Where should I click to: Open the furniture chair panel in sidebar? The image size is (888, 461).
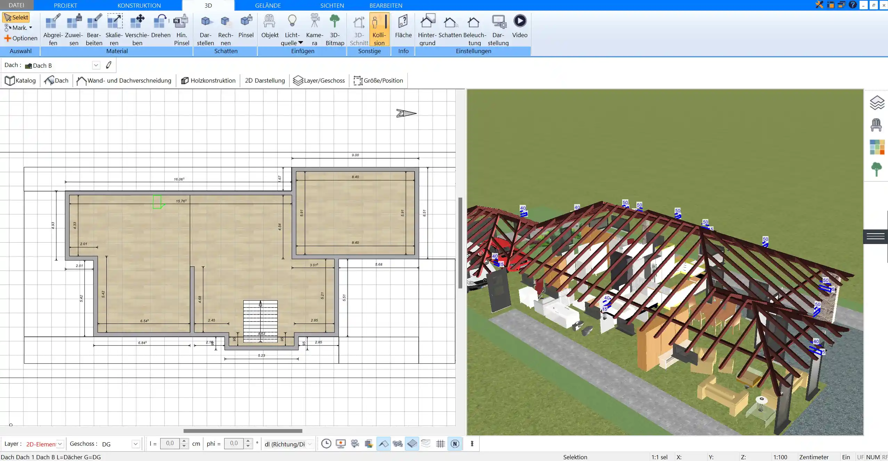click(876, 125)
